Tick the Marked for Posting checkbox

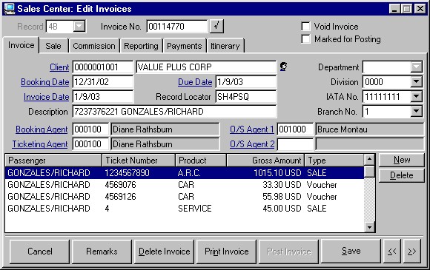pos(305,39)
